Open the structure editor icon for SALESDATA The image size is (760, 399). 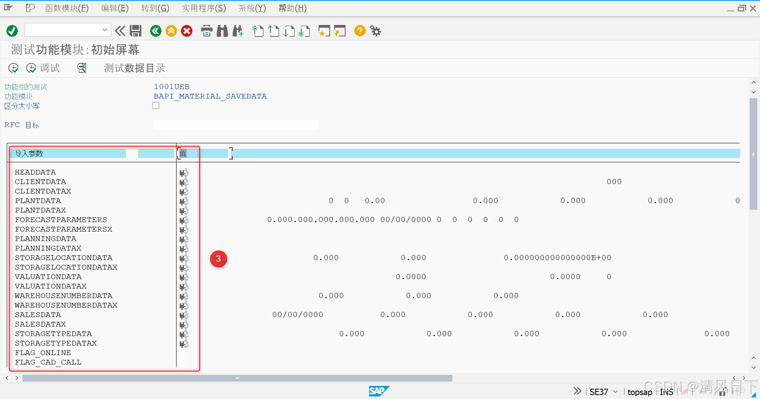pyautogui.click(x=183, y=315)
